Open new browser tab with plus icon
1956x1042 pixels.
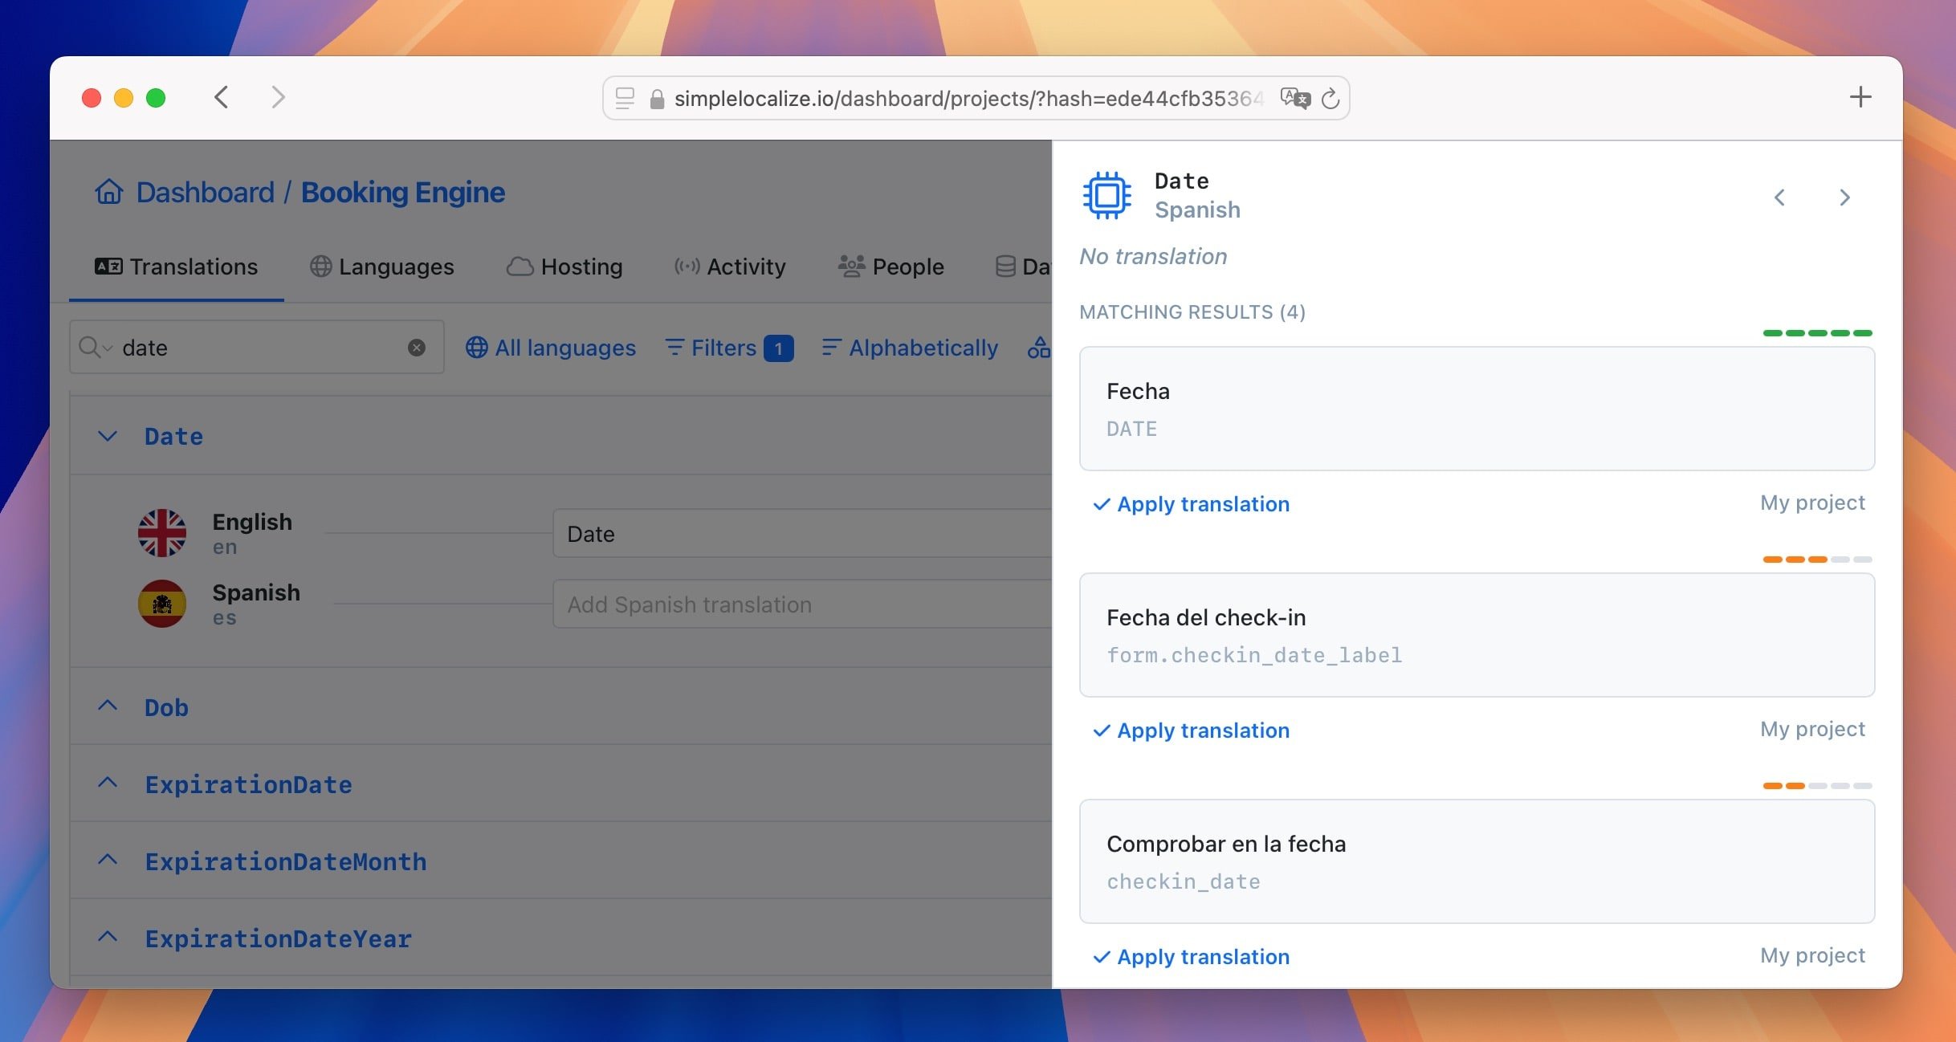coord(1860,97)
